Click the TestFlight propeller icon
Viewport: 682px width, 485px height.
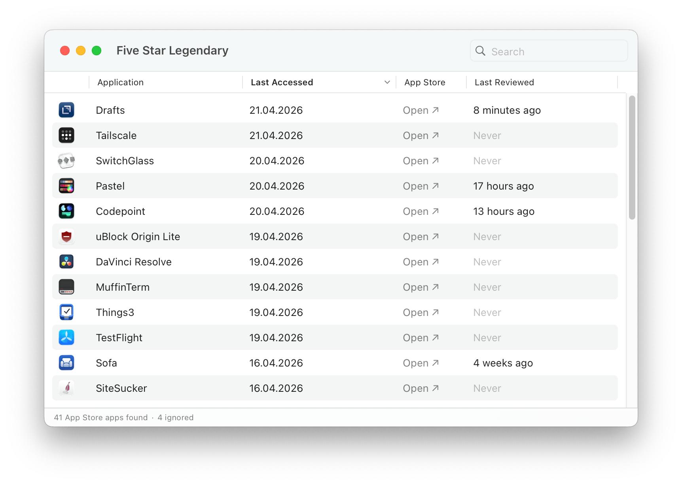point(66,337)
